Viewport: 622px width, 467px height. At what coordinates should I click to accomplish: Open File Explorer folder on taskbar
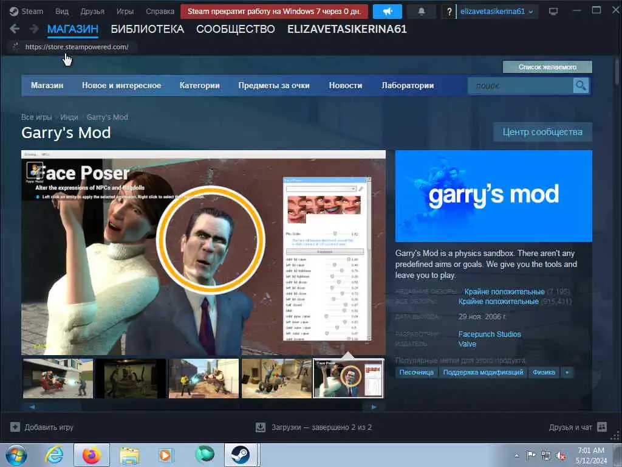tap(130, 455)
